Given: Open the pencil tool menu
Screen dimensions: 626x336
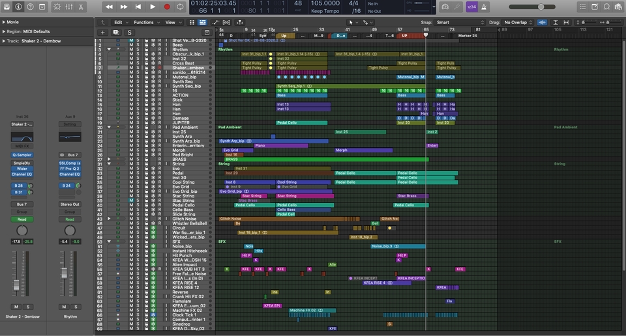Looking at the screenshot, I should [367, 22].
